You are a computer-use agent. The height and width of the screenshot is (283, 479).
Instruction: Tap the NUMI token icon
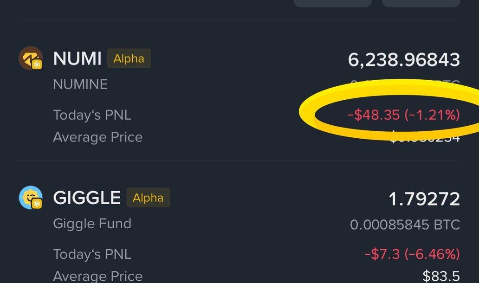click(30, 58)
